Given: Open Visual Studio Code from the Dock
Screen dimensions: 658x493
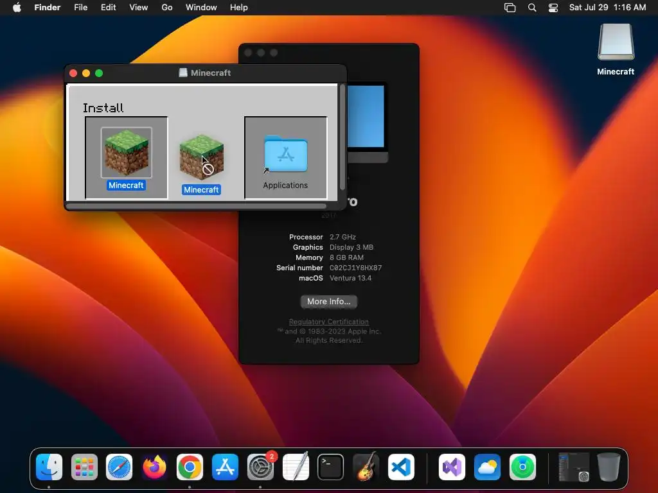Looking at the screenshot, I should coord(401,467).
